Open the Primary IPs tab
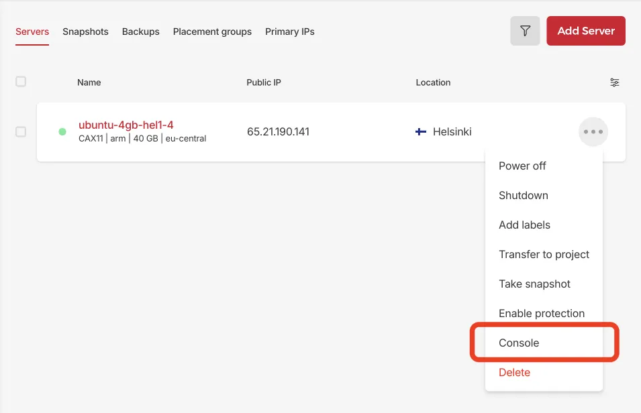This screenshot has width=641, height=413. 289,32
